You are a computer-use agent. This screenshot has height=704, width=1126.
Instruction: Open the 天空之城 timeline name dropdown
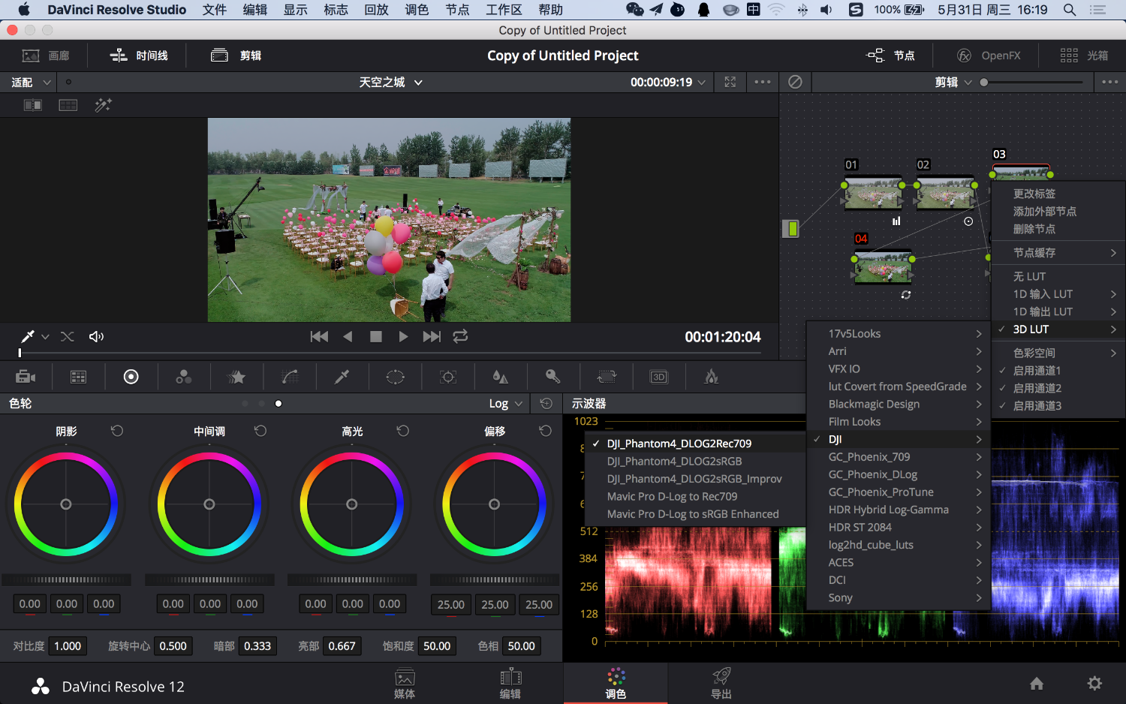pyautogui.click(x=390, y=82)
